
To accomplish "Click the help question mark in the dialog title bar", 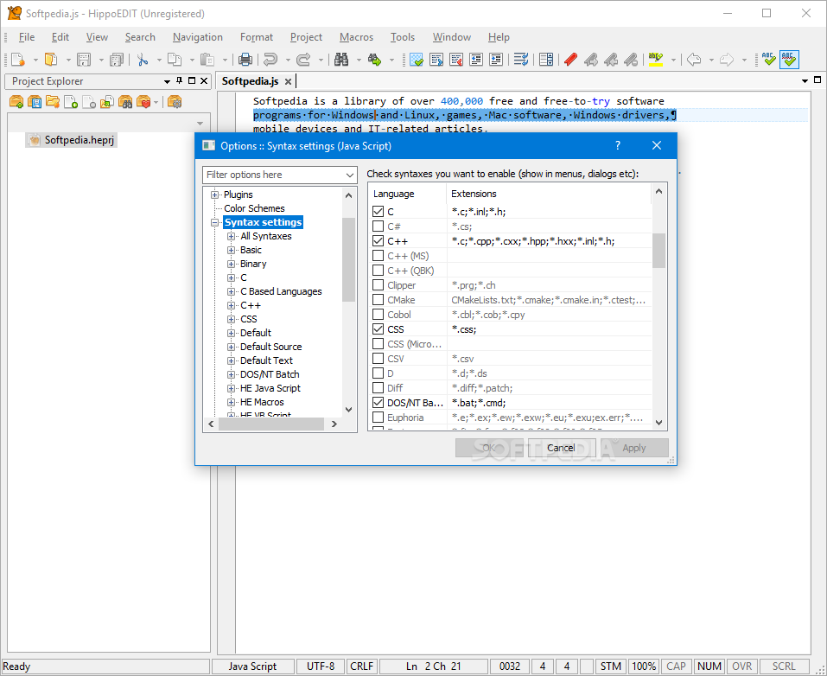I will point(618,145).
